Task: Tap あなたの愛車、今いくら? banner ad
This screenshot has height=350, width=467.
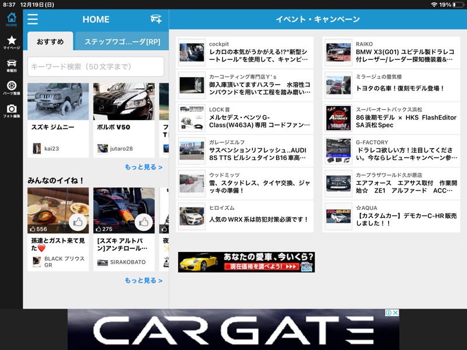Action: [x=246, y=262]
